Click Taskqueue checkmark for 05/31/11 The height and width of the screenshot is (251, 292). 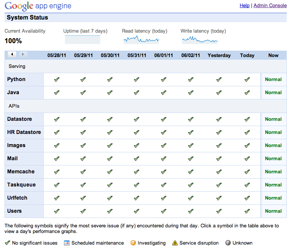tap(137, 185)
